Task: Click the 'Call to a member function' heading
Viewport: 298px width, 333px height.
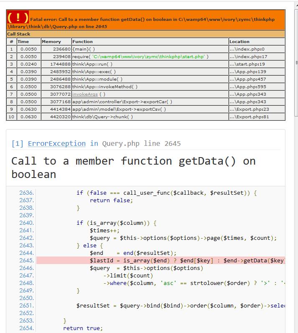Action: tap(133, 167)
